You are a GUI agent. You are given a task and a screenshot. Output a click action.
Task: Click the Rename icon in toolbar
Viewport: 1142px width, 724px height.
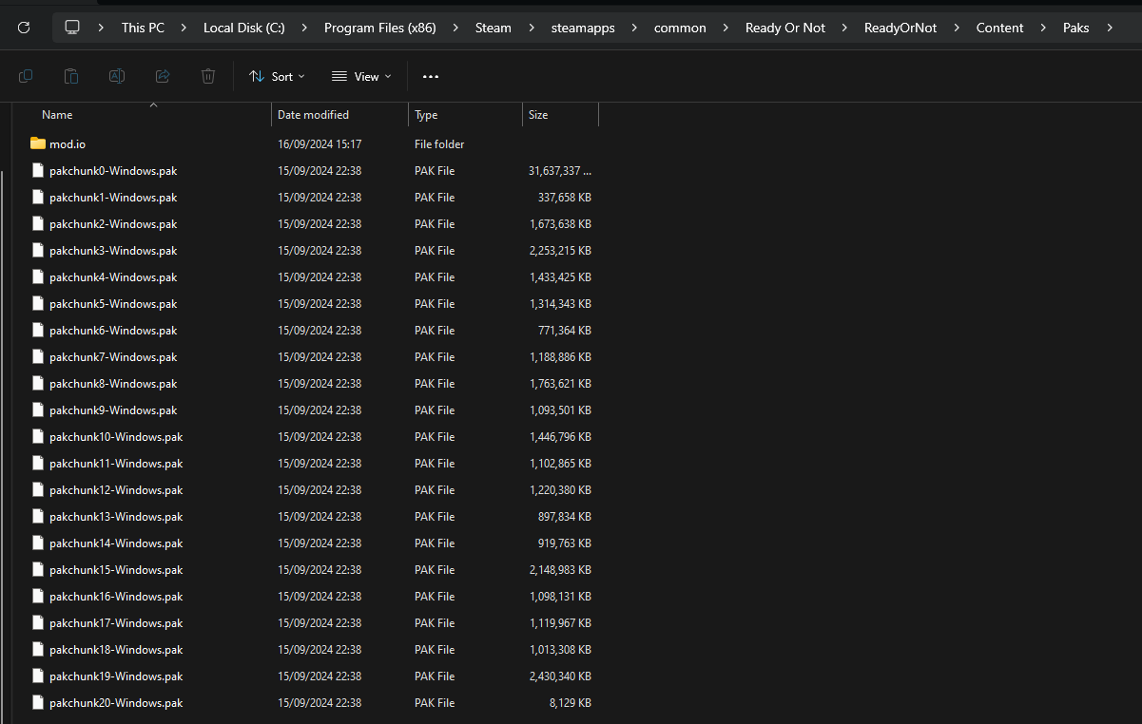click(x=117, y=76)
